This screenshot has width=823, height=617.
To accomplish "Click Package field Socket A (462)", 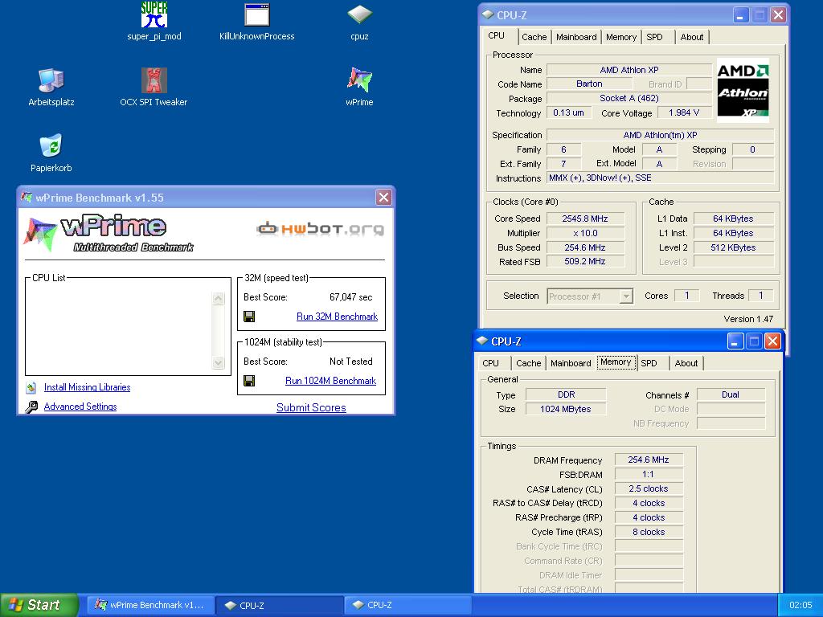I will pos(629,98).
